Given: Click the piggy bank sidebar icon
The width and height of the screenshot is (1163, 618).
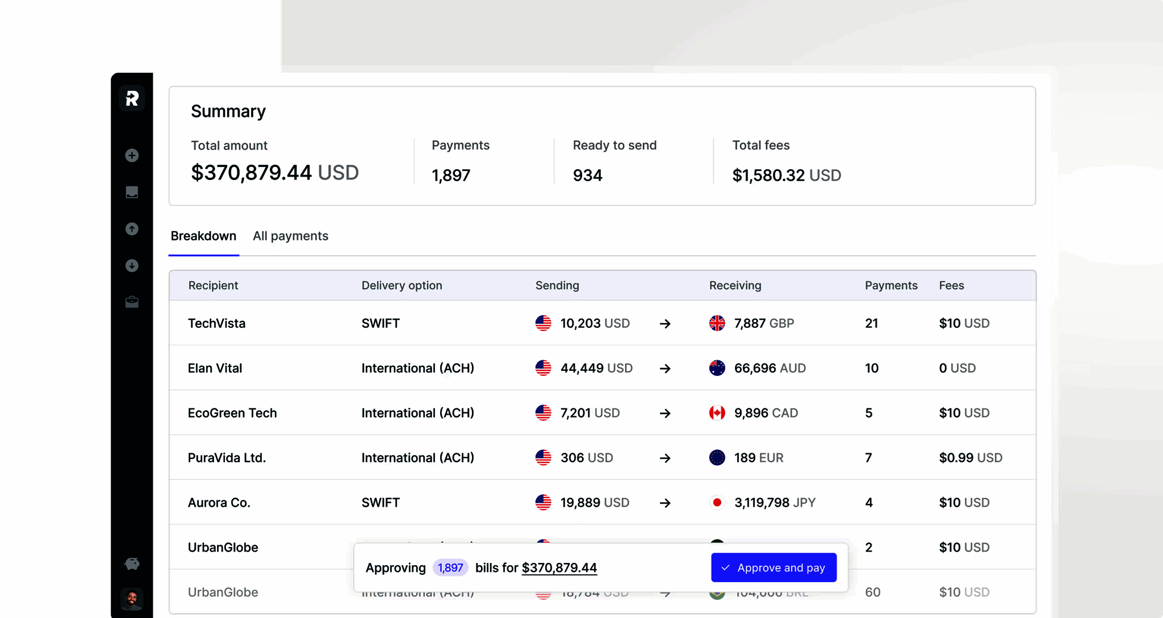Looking at the screenshot, I should [132, 563].
